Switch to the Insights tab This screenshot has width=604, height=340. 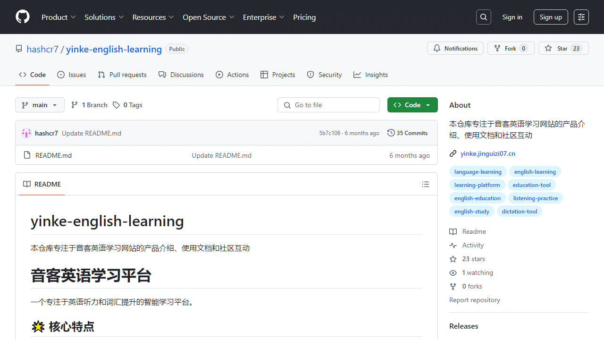[x=371, y=75]
